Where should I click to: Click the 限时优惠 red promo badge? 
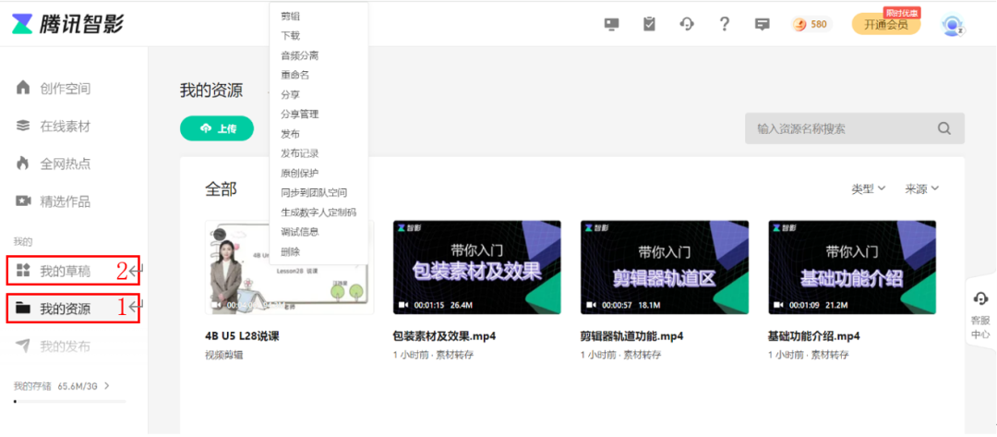coord(902,12)
